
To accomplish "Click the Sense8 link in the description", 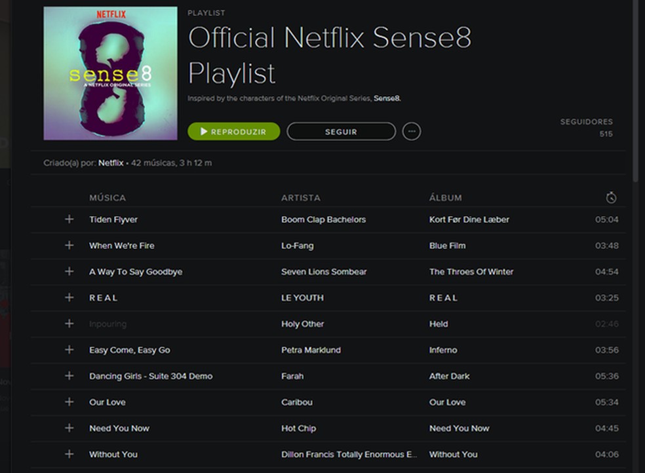I will (386, 98).
